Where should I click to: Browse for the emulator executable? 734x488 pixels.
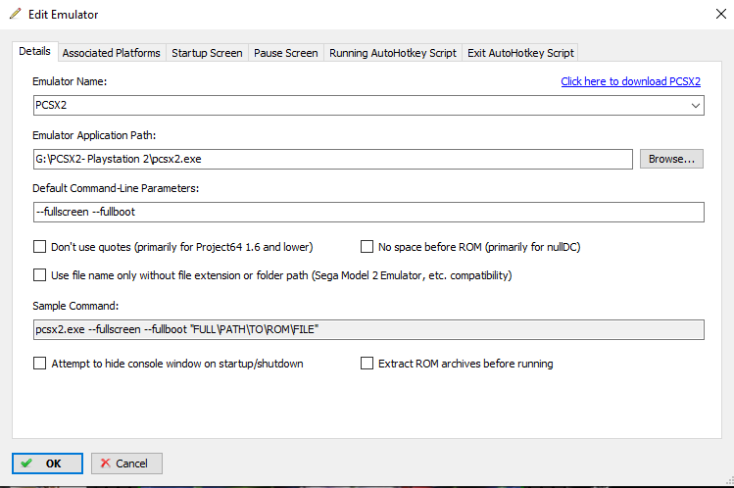click(671, 159)
